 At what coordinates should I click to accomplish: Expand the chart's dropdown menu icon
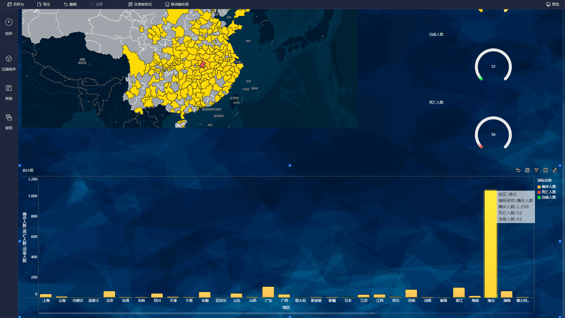pos(546,170)
